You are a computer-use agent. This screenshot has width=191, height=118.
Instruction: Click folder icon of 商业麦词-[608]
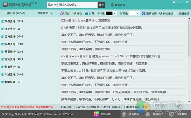[x=3, y=52]
